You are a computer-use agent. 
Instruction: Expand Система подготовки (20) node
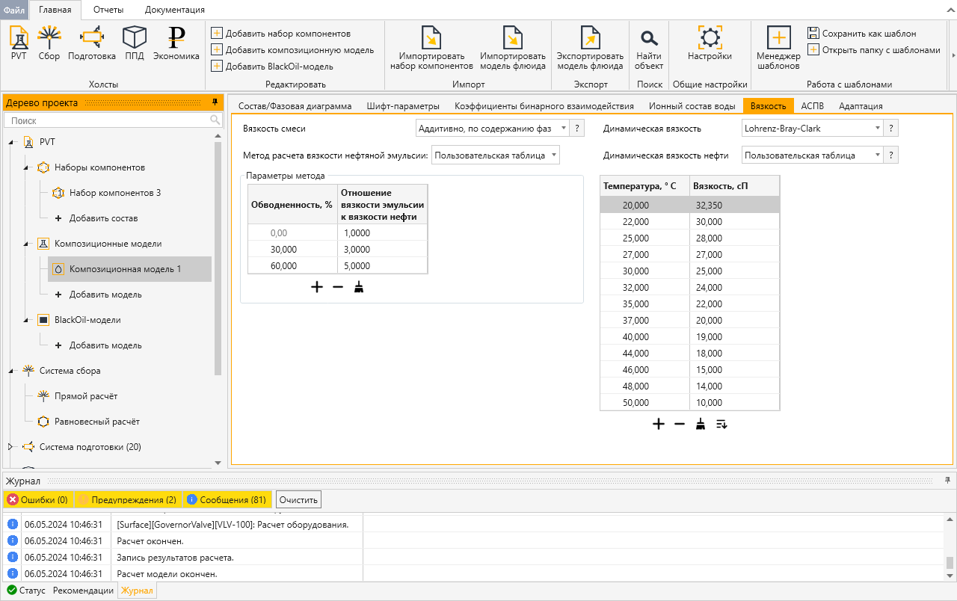[11, 447]
